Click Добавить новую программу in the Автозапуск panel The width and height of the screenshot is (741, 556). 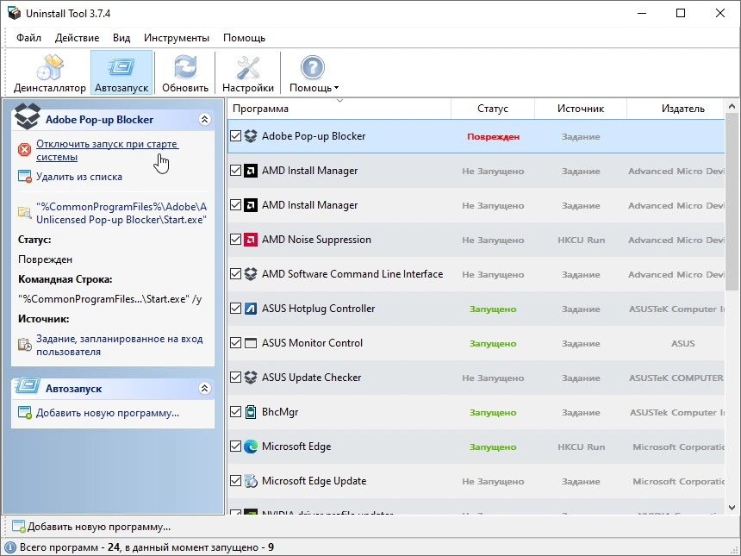108,413
